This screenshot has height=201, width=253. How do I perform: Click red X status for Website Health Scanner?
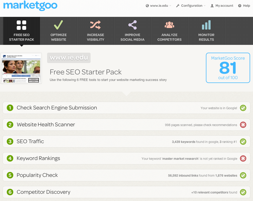coord(243,125)
